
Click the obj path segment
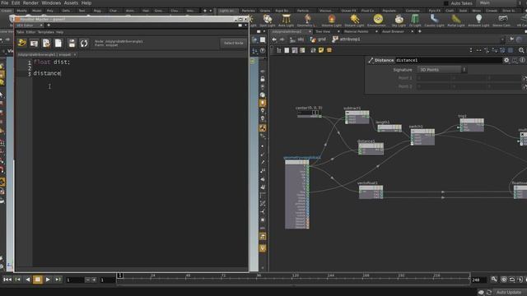click(x=297, y=39)
